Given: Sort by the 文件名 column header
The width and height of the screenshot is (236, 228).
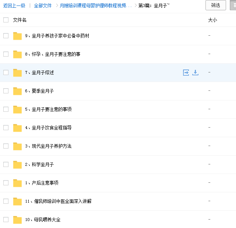Looking at the screenshot, I should point(20,20).
